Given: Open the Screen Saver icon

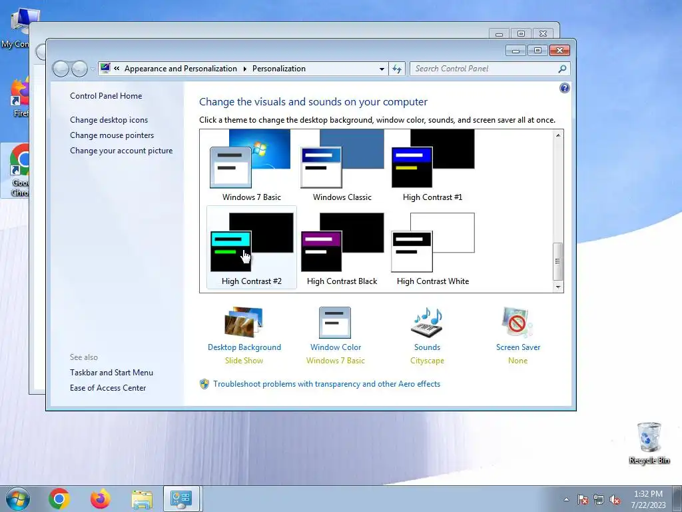Looking at the screenshot, I should [x=517, y=323].
